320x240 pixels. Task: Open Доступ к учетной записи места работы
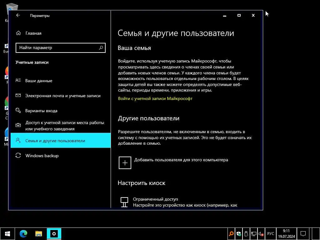click(61, 126)
